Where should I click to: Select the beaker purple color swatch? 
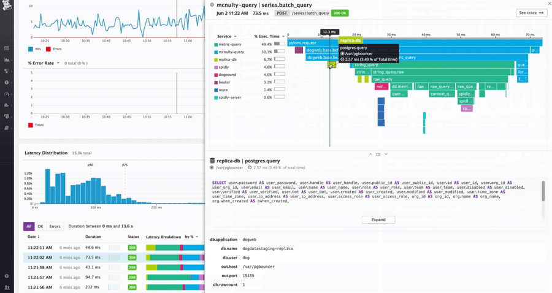216,82
